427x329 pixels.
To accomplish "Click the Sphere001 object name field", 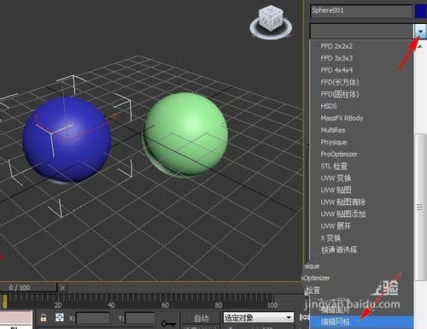I will [361, 11].
